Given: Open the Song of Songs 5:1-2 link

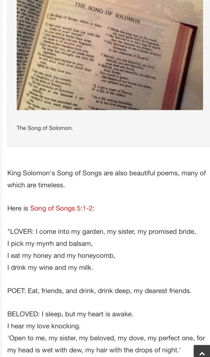Looking at the screenshot, I should 62,209.
